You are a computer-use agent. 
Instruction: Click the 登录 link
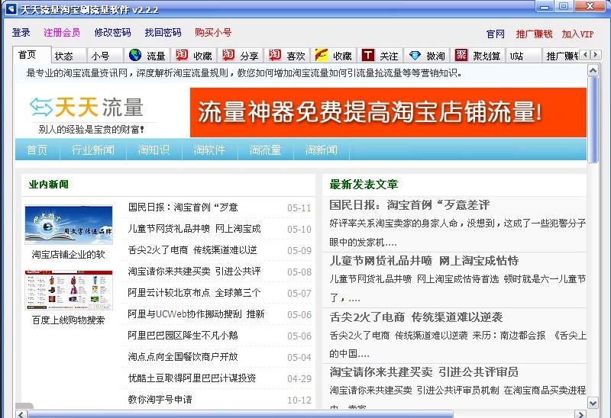click(21, 32)
